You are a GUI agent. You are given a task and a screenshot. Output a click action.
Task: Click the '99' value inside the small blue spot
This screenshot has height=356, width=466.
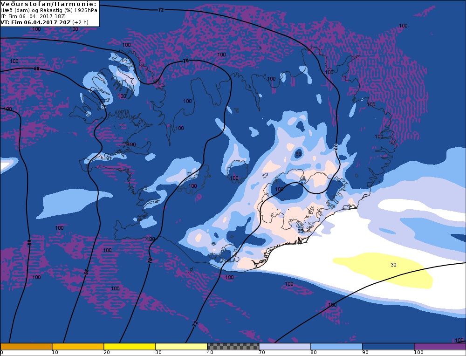click(298, 154)
